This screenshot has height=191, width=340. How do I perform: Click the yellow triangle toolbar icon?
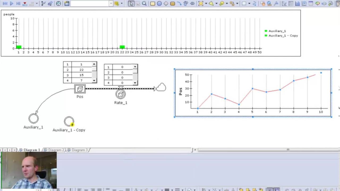(x=211, y=3)
